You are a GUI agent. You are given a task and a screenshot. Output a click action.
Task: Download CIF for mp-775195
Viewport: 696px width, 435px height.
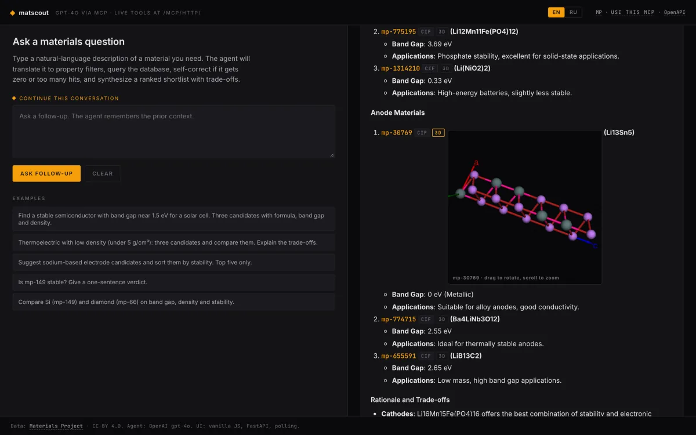(426, 32)
